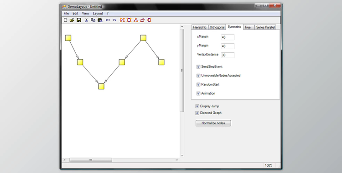Click the xMargin label

coord(202,36)
